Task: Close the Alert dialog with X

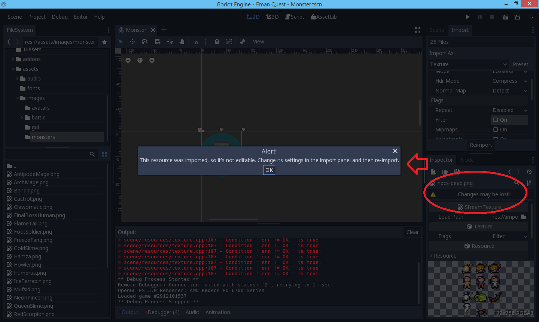Action: pyautogui.click(x=395, y=151)
